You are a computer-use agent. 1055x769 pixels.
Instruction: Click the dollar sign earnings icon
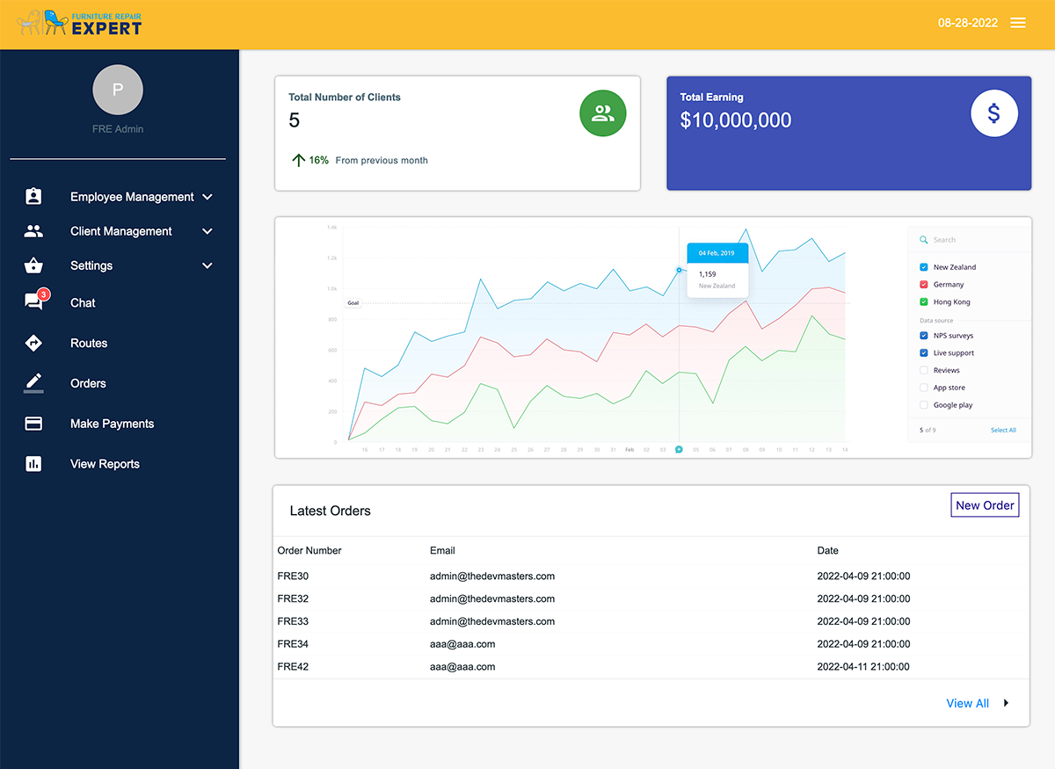[993, 113]
